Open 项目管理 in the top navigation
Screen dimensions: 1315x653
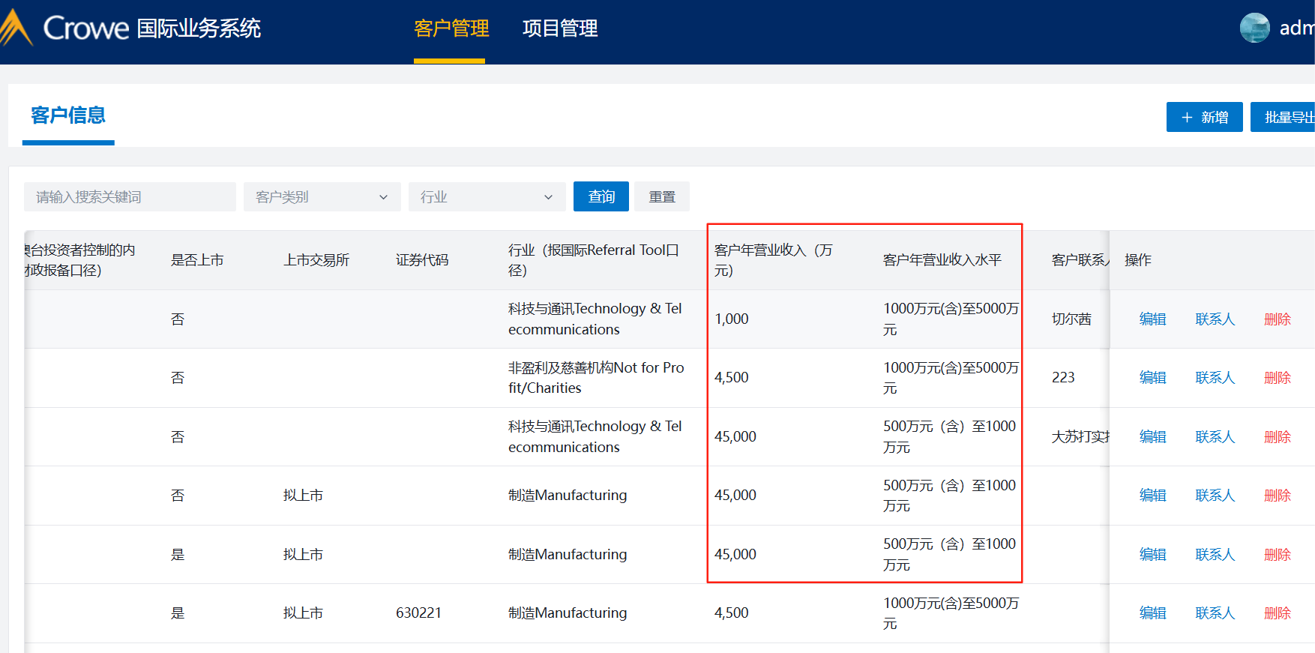click(x=559, y=28)
